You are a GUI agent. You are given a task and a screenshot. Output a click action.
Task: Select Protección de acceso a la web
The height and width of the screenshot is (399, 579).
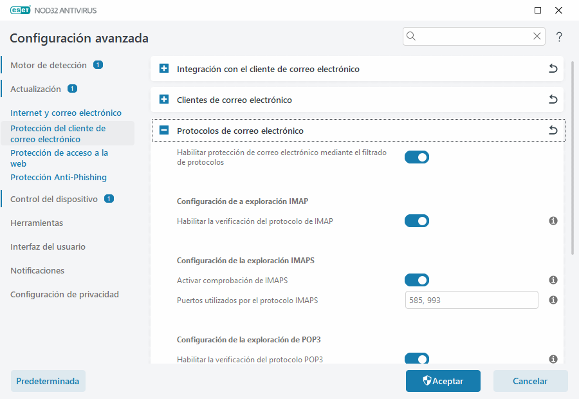[59, 158]
